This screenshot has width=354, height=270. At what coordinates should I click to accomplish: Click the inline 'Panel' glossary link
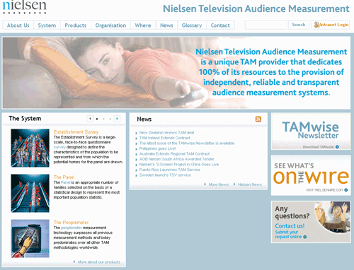pos(66,182)
